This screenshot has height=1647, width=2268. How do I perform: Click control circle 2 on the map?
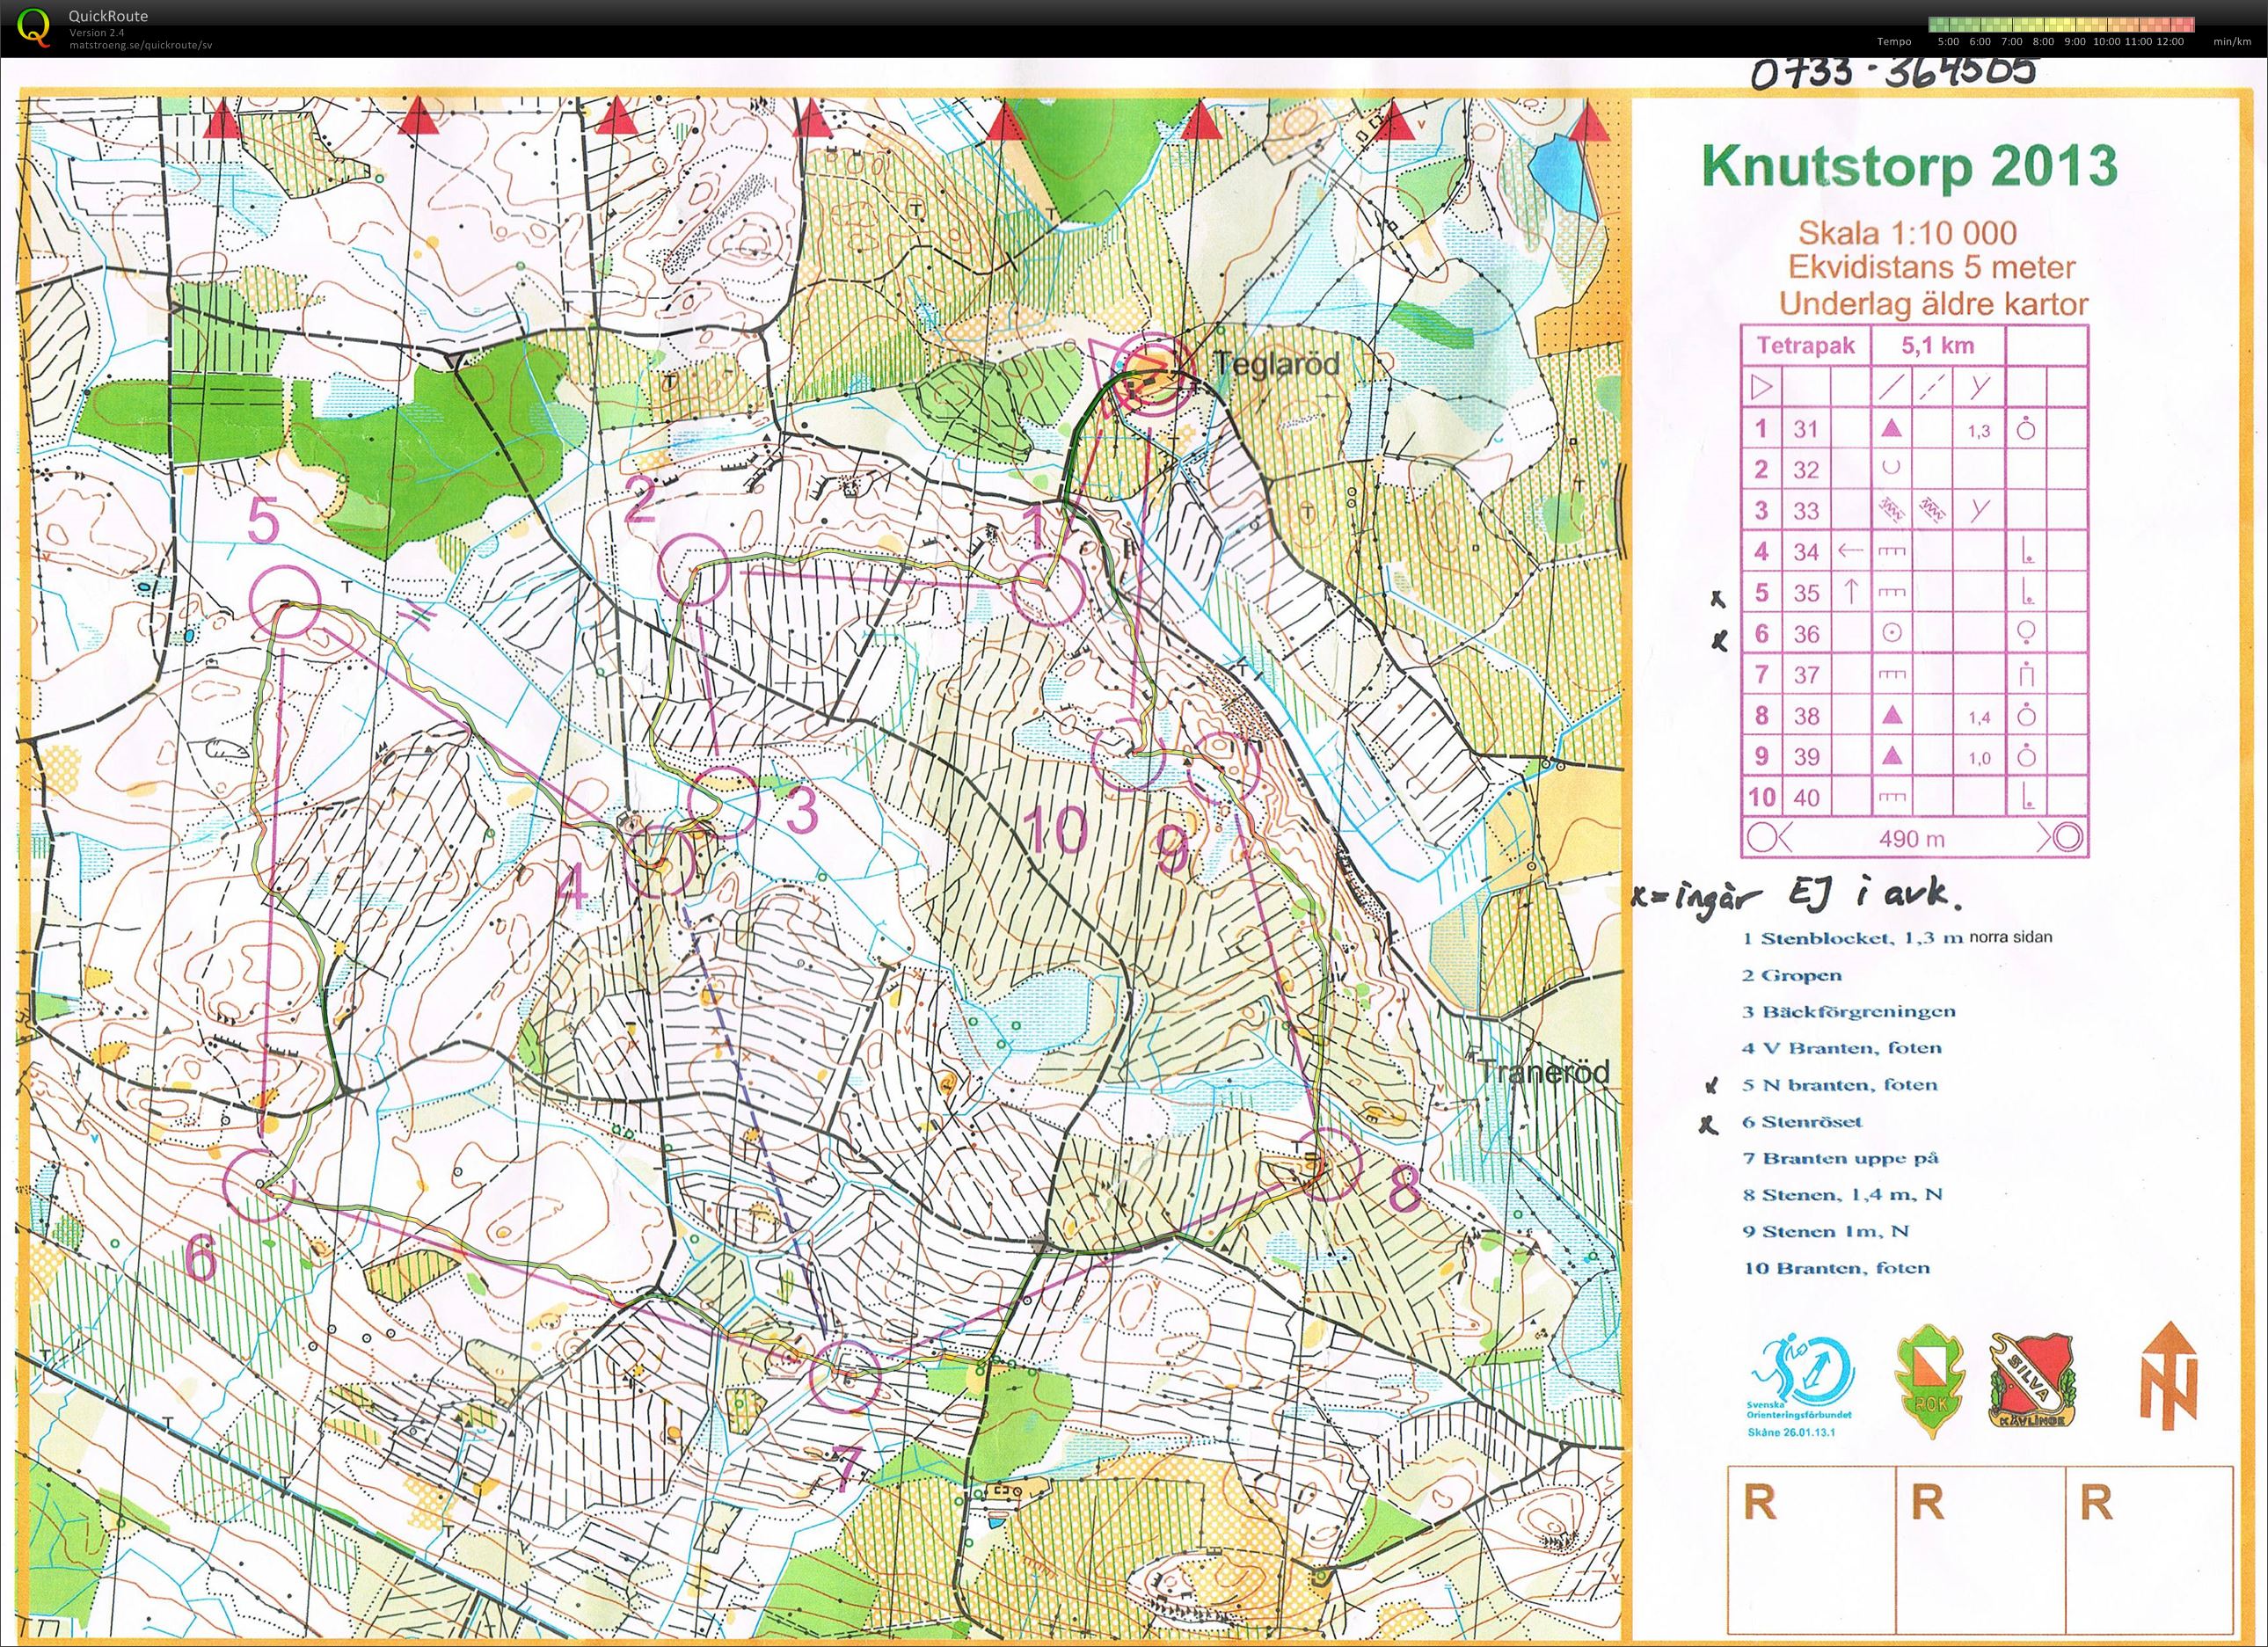692,568
